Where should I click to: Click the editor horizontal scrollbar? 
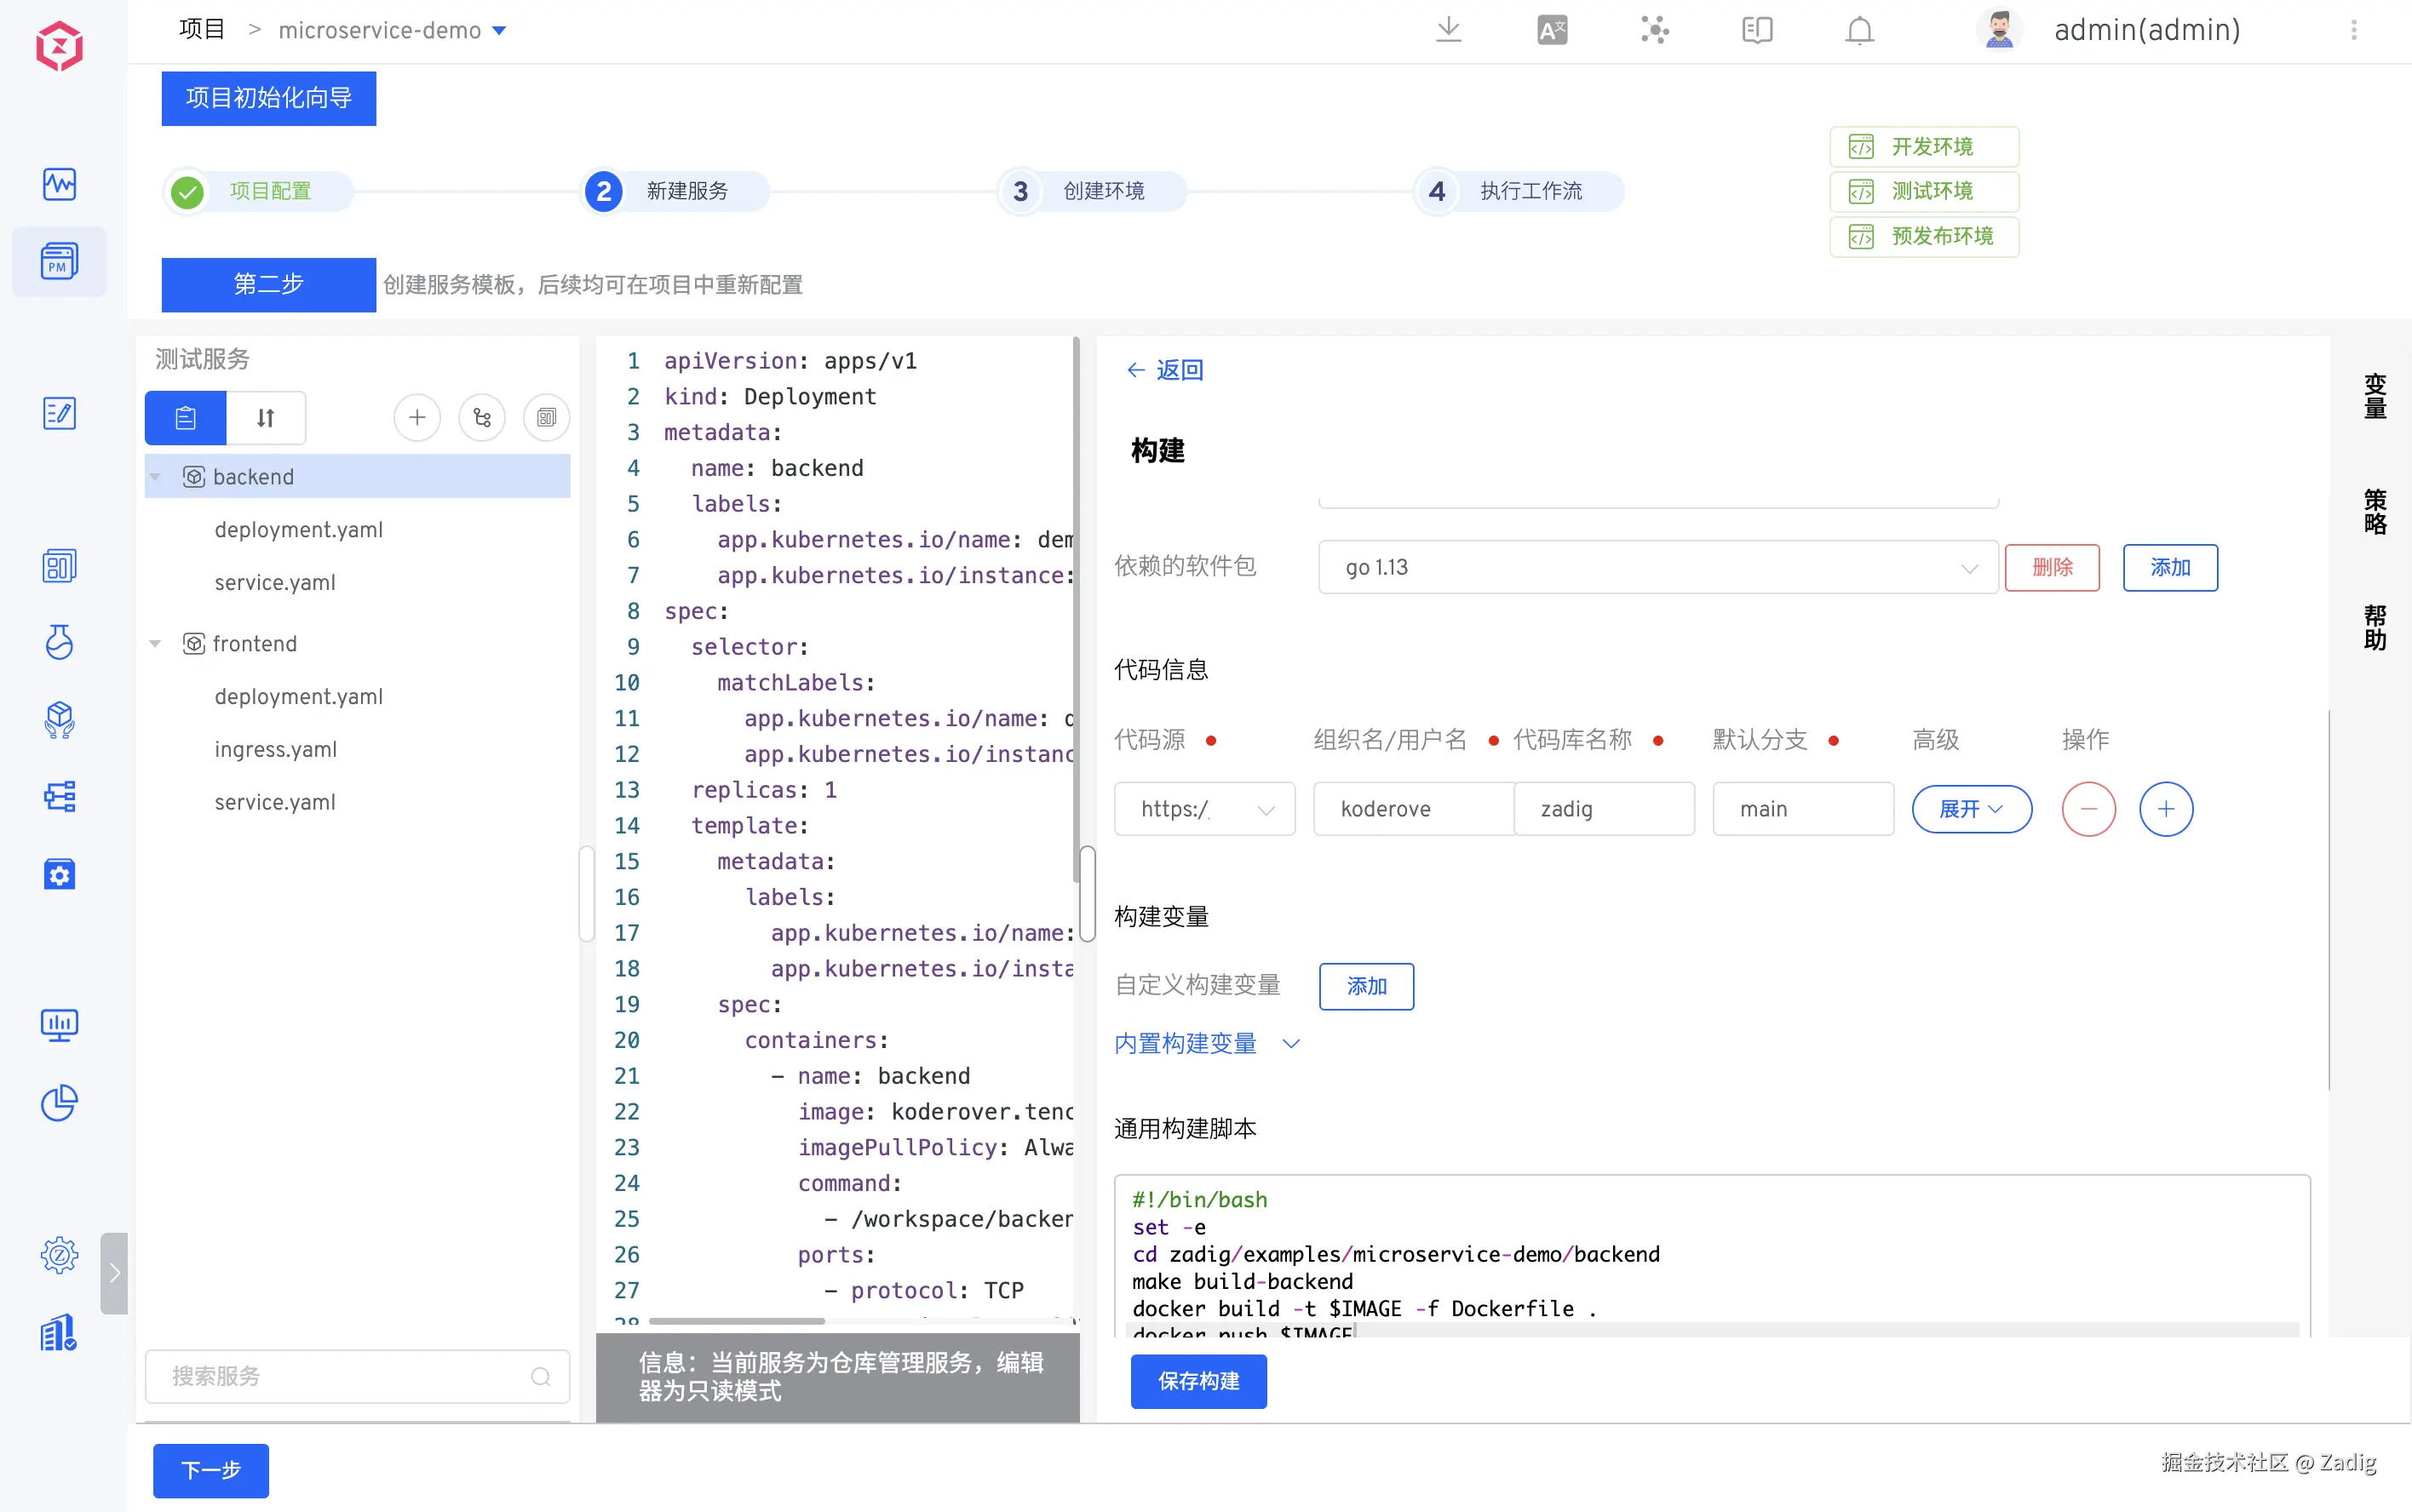point(738,1321)
